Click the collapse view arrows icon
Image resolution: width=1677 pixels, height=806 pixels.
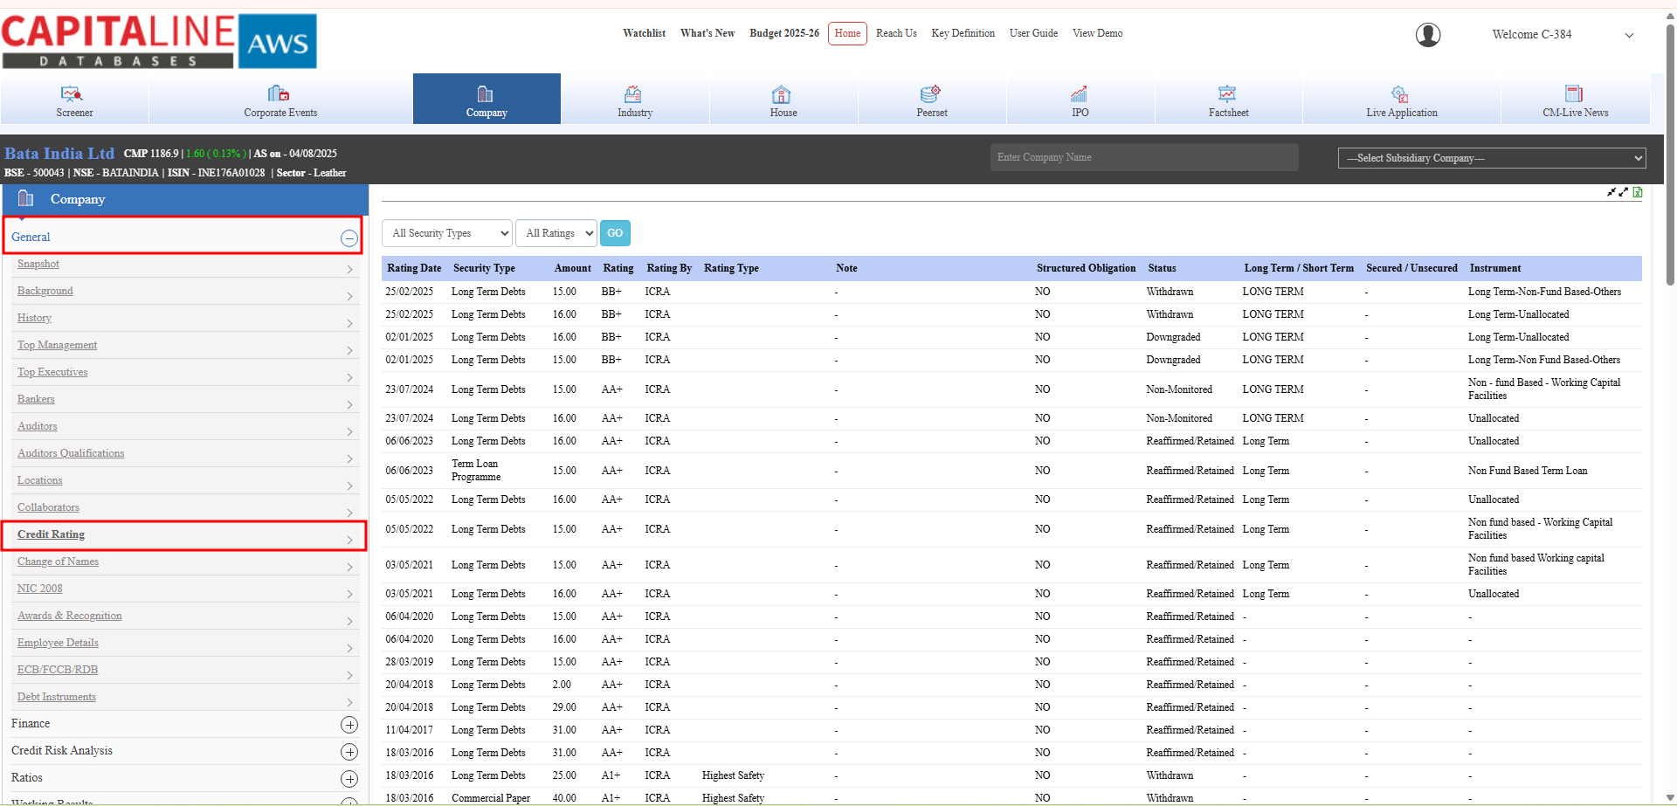coord(1611,192)
